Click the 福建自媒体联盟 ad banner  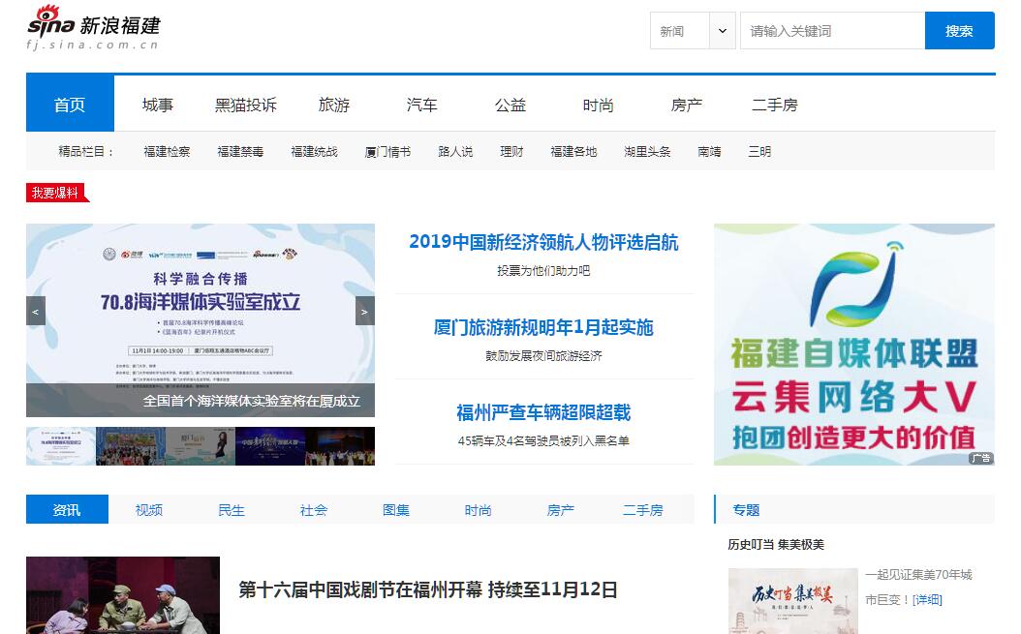[x=853, y=345]
